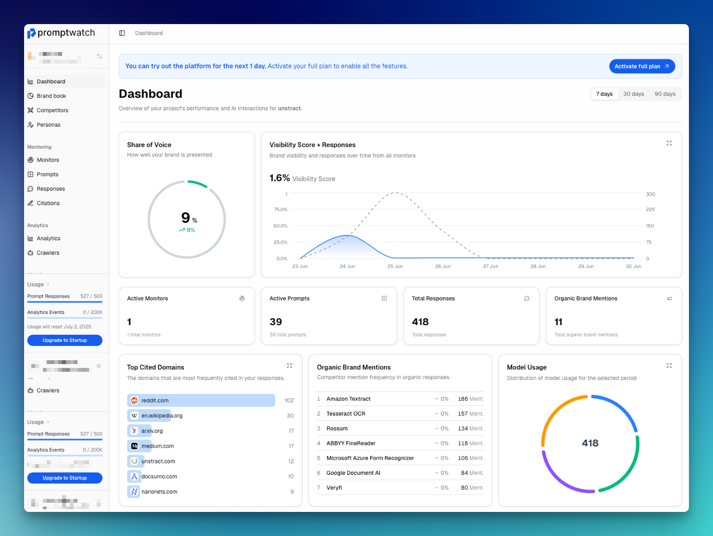This screenshot has width=713, height=536.
Task: Select the Tesseract OCR competitor row
Action: tap(400, 414)
